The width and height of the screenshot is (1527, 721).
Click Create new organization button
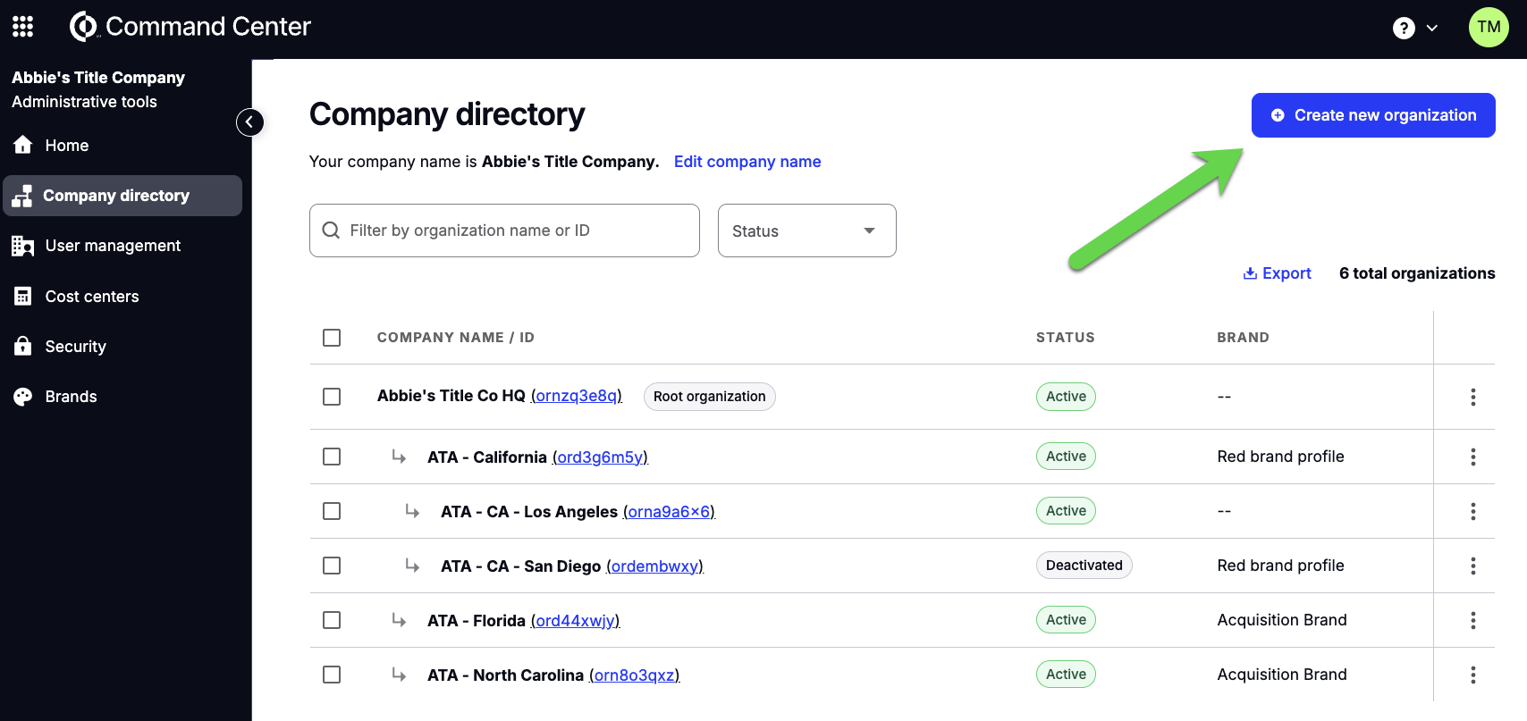pos(1372,115)
